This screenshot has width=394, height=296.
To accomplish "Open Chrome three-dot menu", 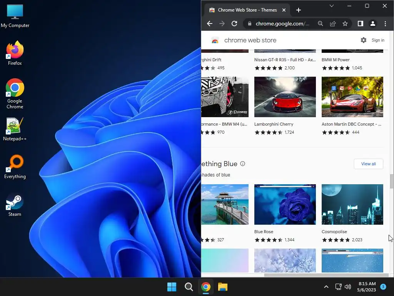I will pos(385,24).
